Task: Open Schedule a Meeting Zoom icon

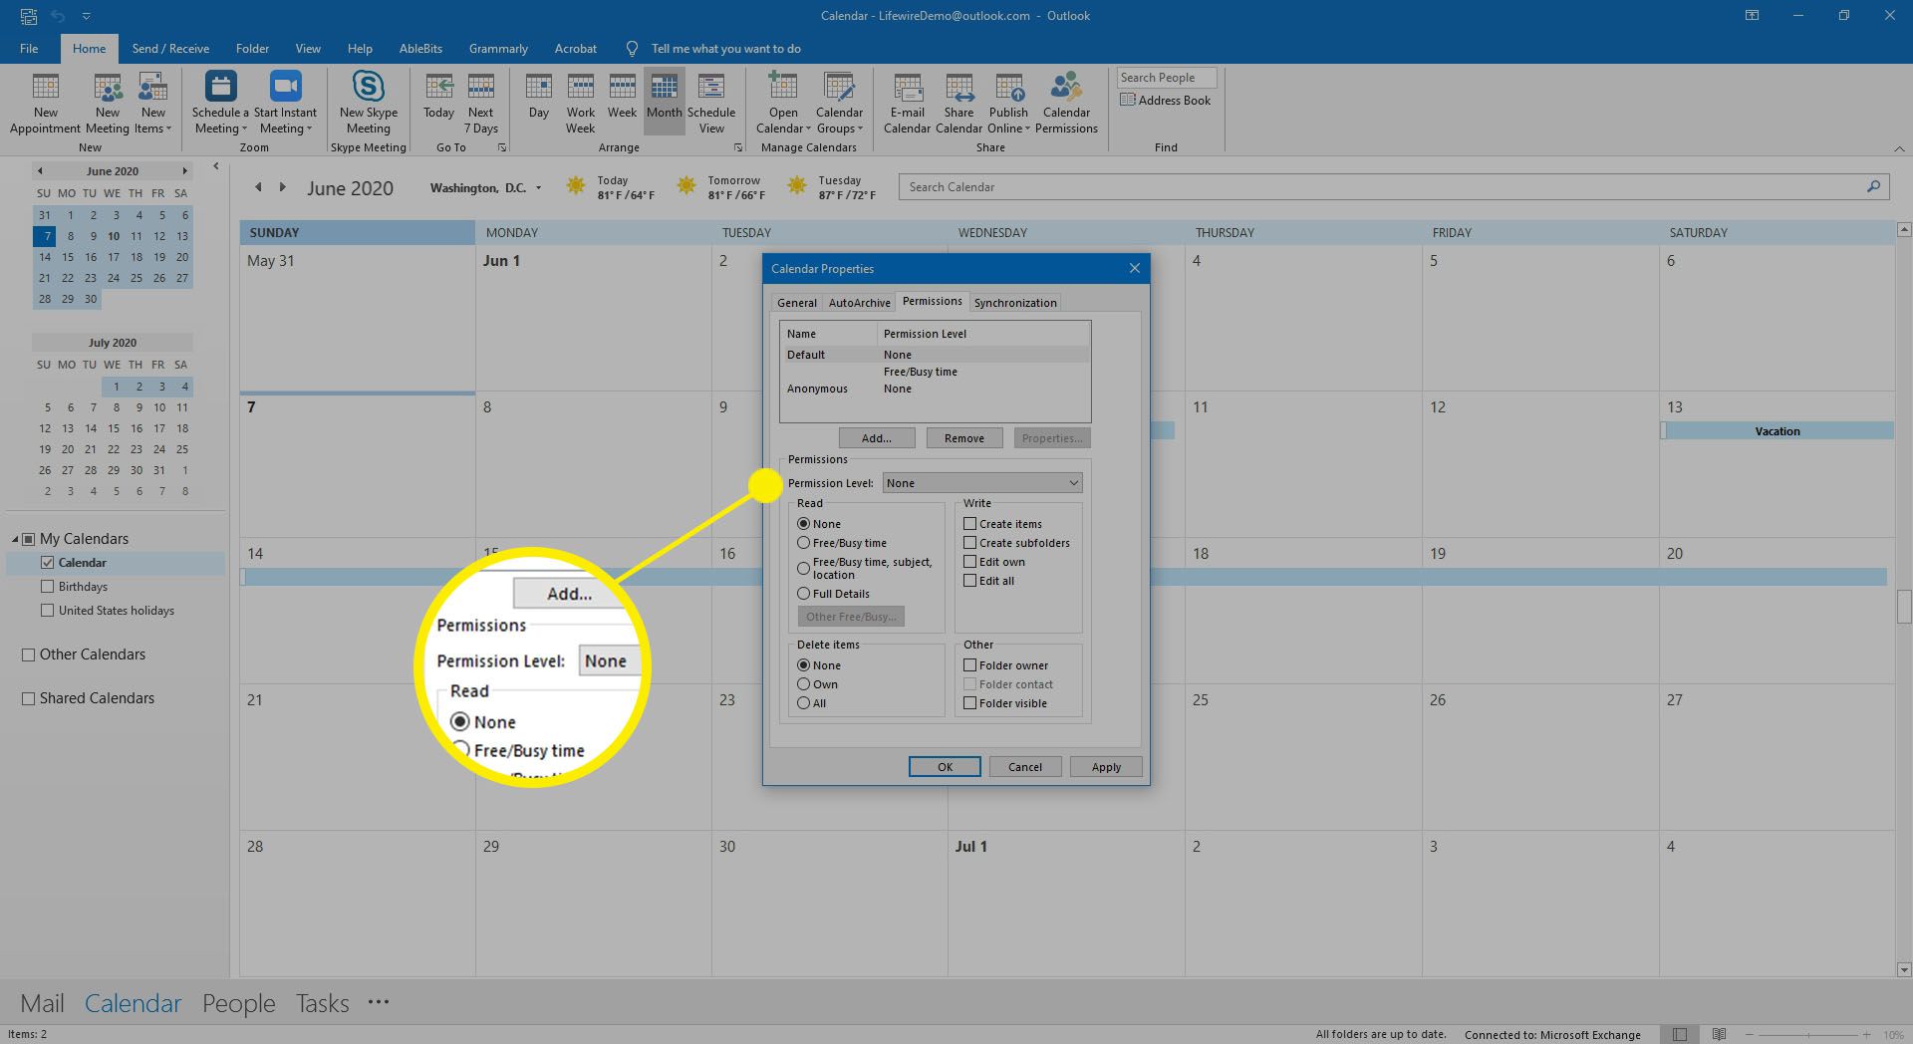Action: click(x=221, y=103)
